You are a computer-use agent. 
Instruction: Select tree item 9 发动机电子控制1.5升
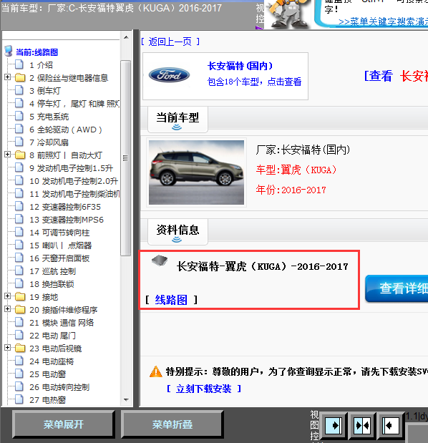coord(71,168)
